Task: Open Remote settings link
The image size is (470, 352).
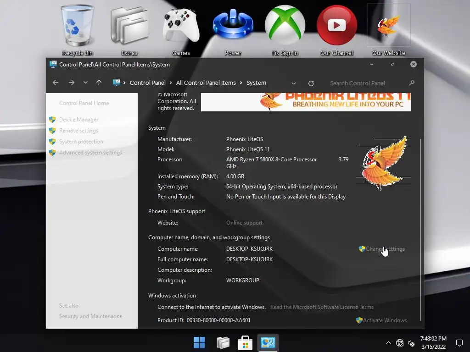Action: 78,131
